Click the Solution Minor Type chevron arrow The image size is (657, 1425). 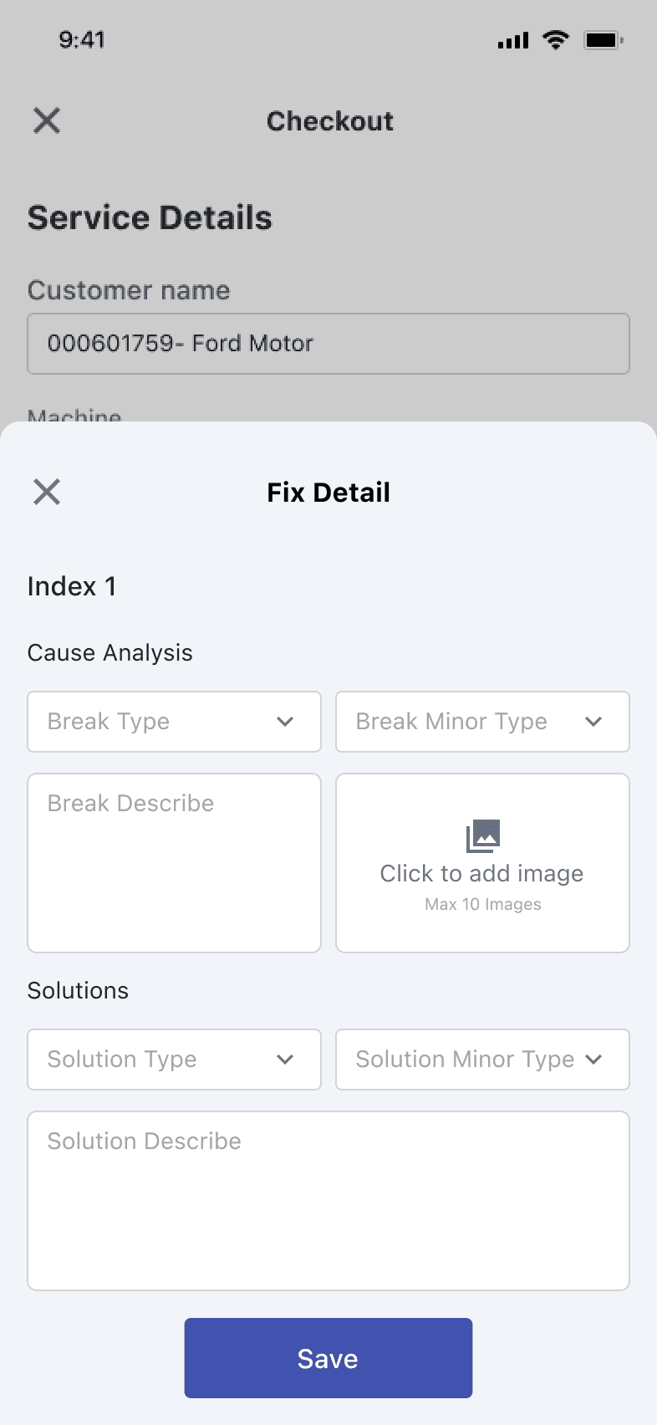pos(593,1060)
